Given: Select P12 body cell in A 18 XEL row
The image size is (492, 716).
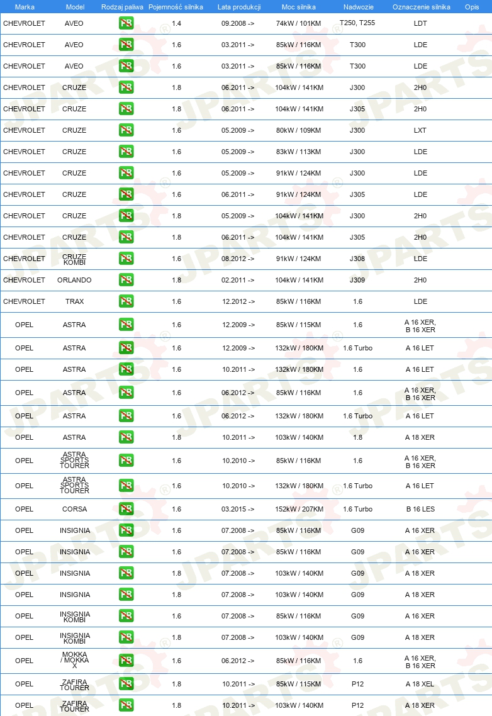Looking at the screenshot, I should (358, 684).
